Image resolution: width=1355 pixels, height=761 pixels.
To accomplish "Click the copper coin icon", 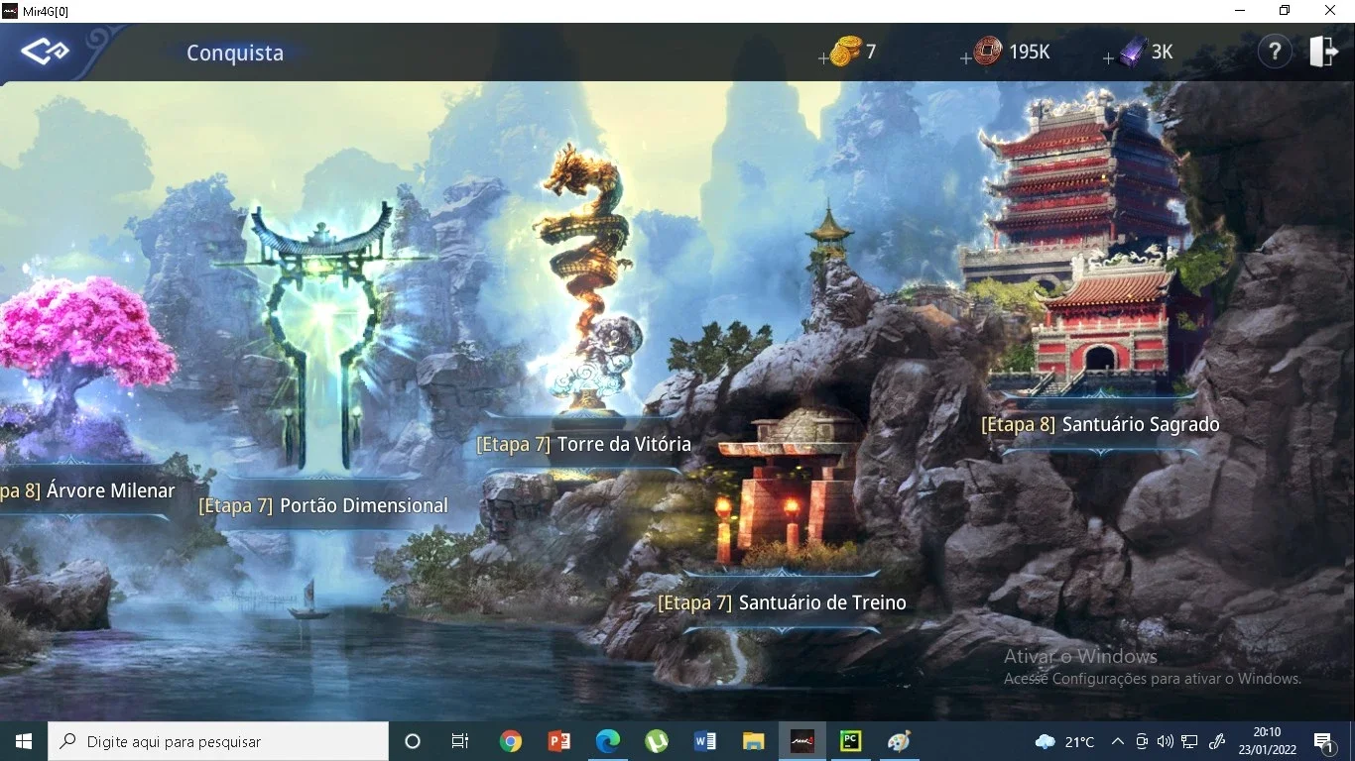I will (x=987, y=52).
